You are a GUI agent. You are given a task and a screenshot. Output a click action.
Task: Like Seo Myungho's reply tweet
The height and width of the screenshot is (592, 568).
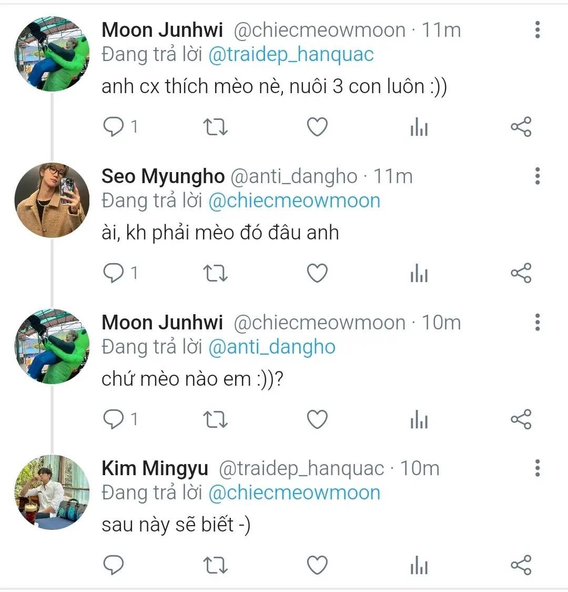tap(317, 273)
